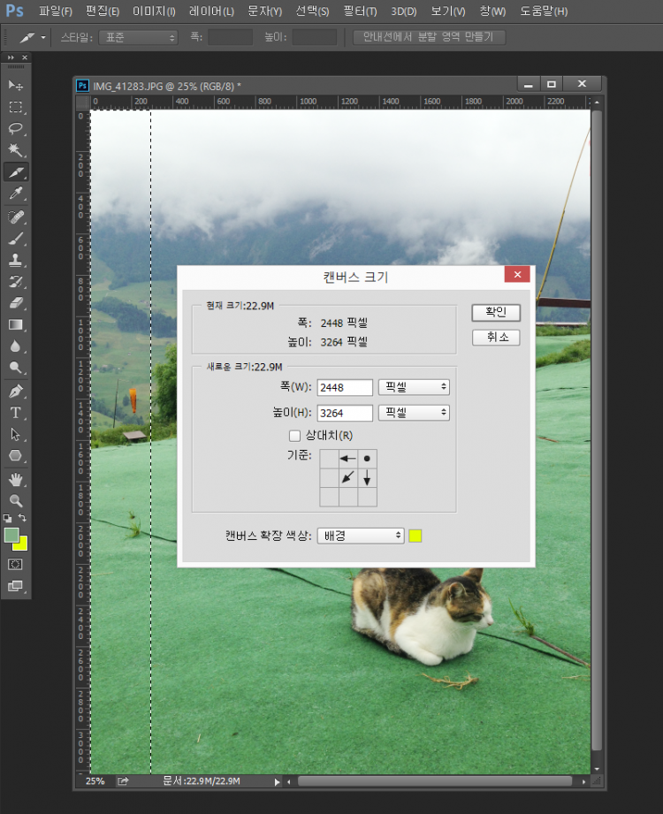Open the 이미지(I) menu
The image size is (663, 814).
pyautogui.click(x=153, y=11)
